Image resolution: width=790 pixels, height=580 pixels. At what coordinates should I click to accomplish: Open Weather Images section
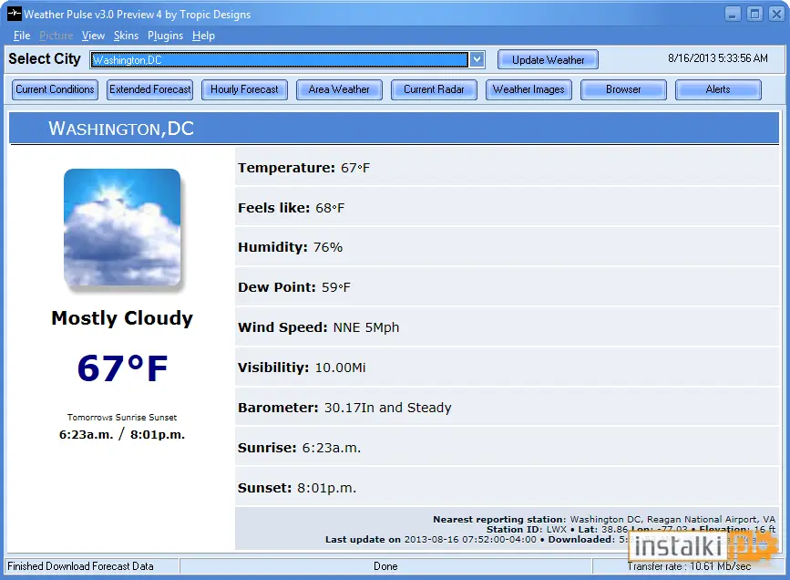pyautogui.click(x=528, y=89)
